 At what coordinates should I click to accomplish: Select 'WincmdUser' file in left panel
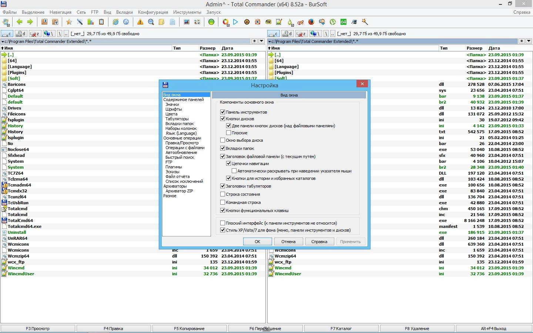[x=21, y=274]
